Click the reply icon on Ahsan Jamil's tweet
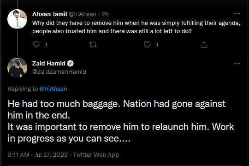This screenshot has width=249, height=166. 36,44
